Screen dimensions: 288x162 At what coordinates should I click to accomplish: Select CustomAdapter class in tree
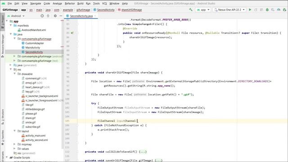33,43
